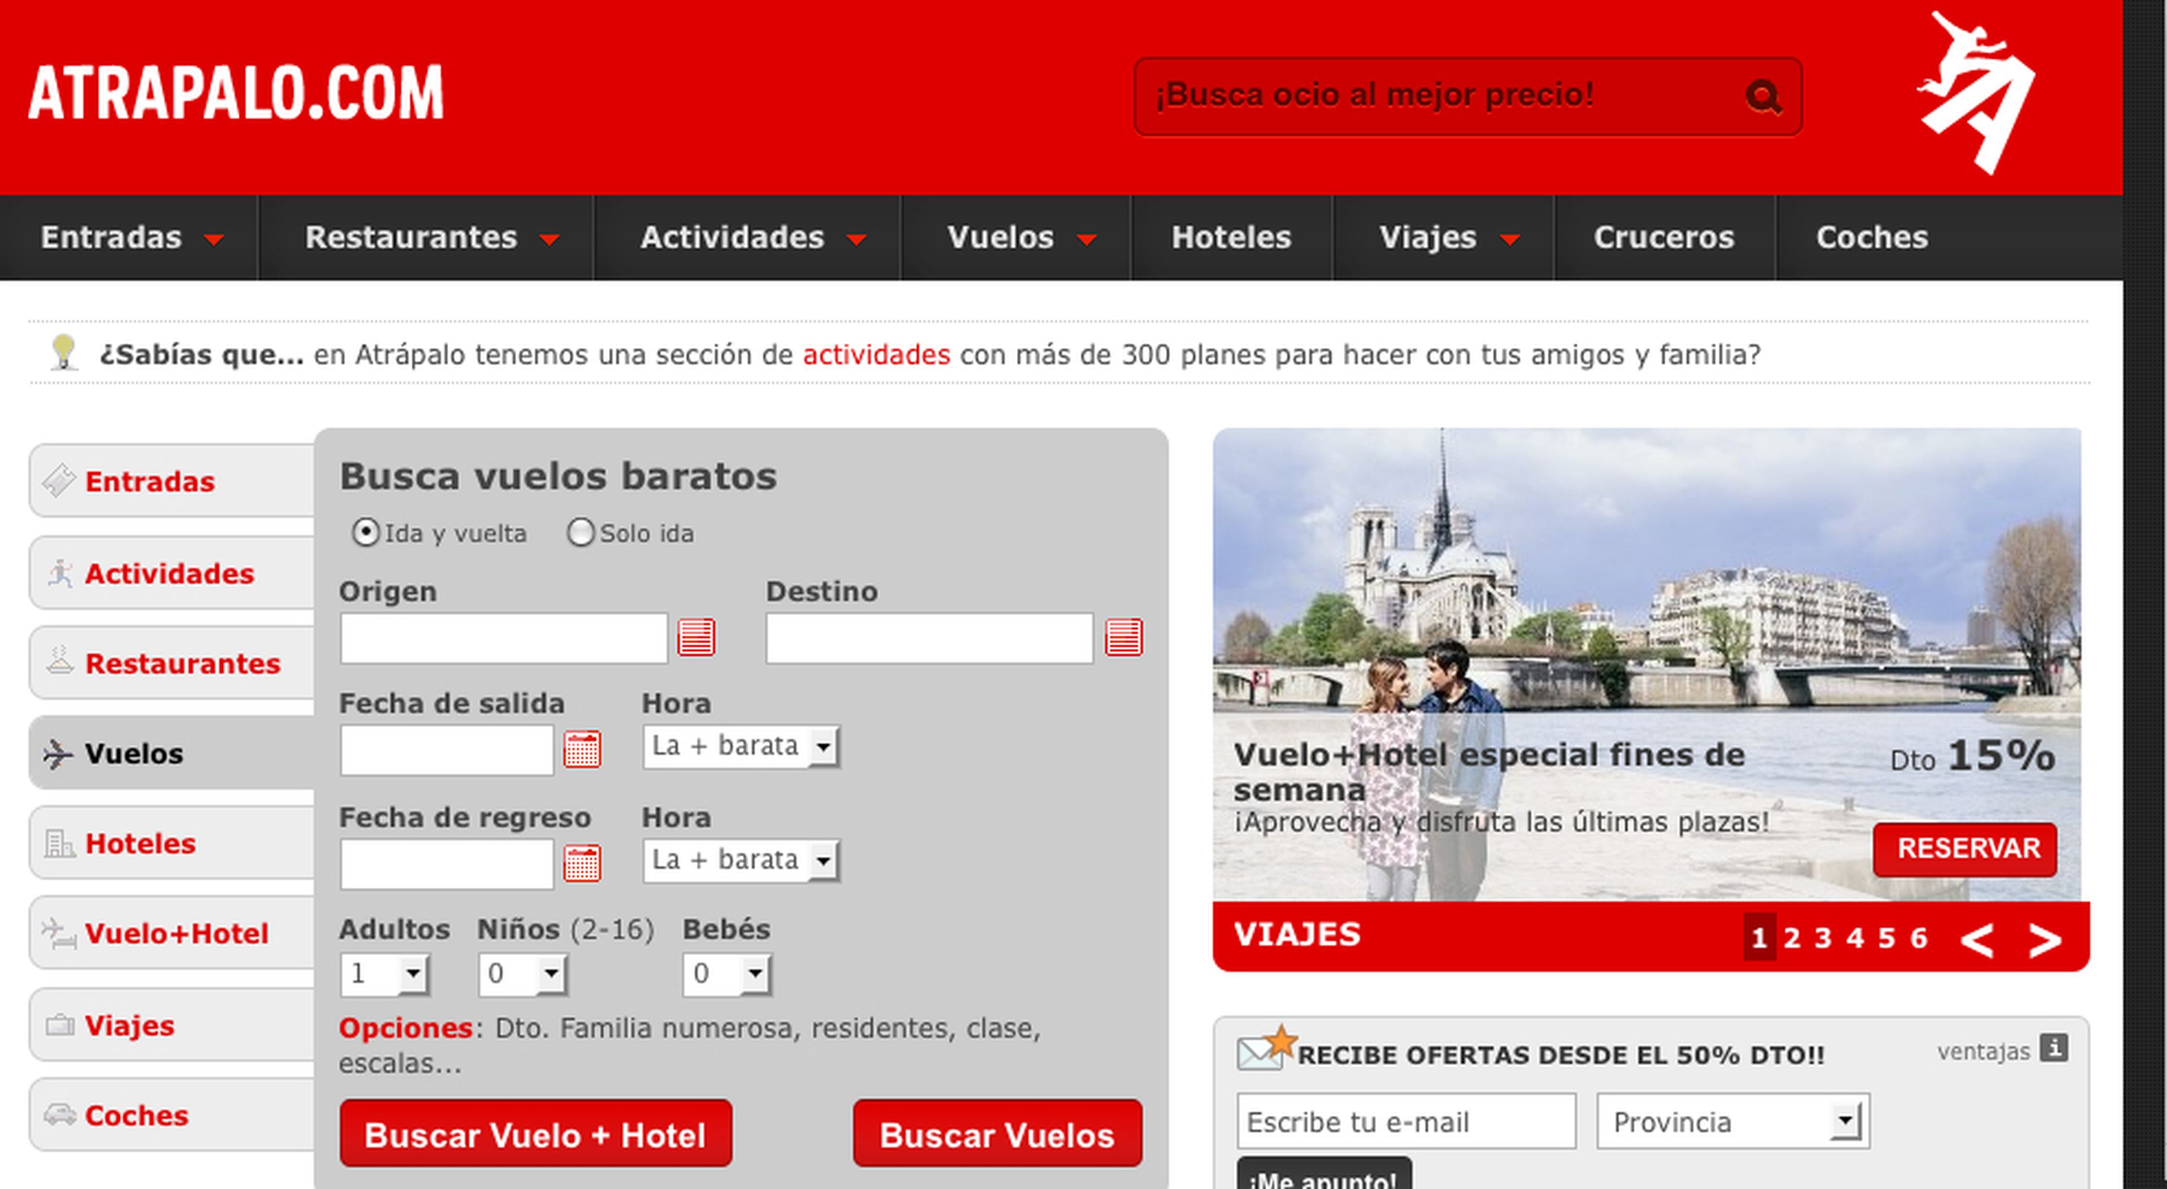Open the Destino airport list icon
This screenshot has height=1189, width=2167.
click(x=1124, y=637)
